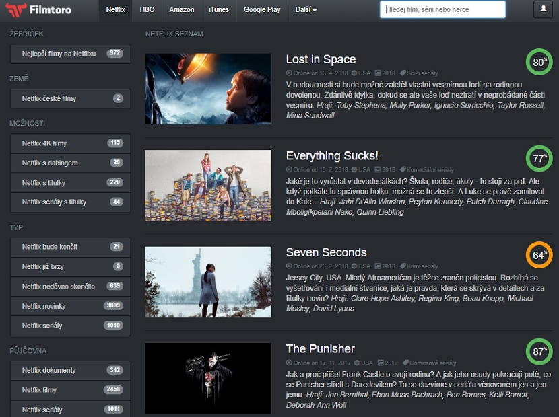Screen dimensions: 559x417
Task: Open the Netflix tab in top navigation
Action: 116,9
